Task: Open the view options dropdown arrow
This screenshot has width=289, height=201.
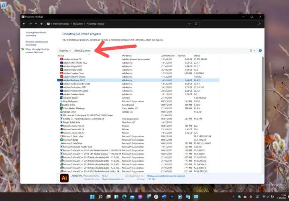Action: pos(255,51)
